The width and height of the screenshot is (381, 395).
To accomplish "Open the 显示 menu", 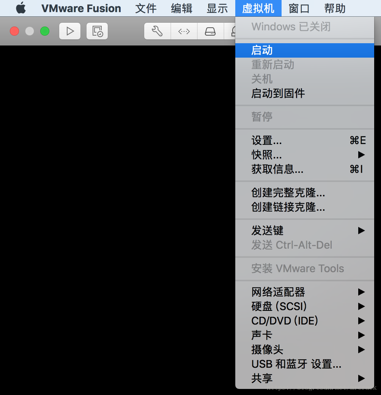I will click(x=217, y=8).
